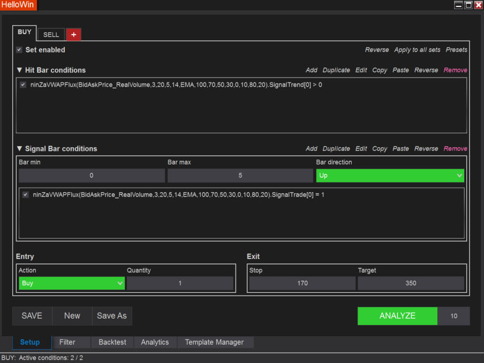Collapse the Signal Bar conditions section
484x363 pixels.
[x=20, y=149]
